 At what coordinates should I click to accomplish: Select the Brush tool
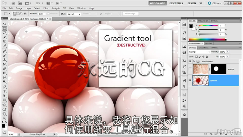pos(4,55)
